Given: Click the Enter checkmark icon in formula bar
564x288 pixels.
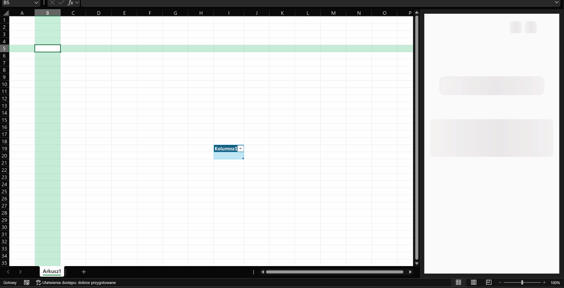Looking at the screenshot, I should tap(61, 3).
